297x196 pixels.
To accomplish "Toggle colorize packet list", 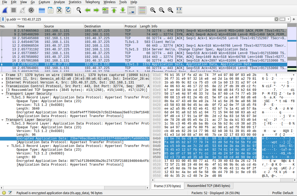I will click(x=142, y=10).
